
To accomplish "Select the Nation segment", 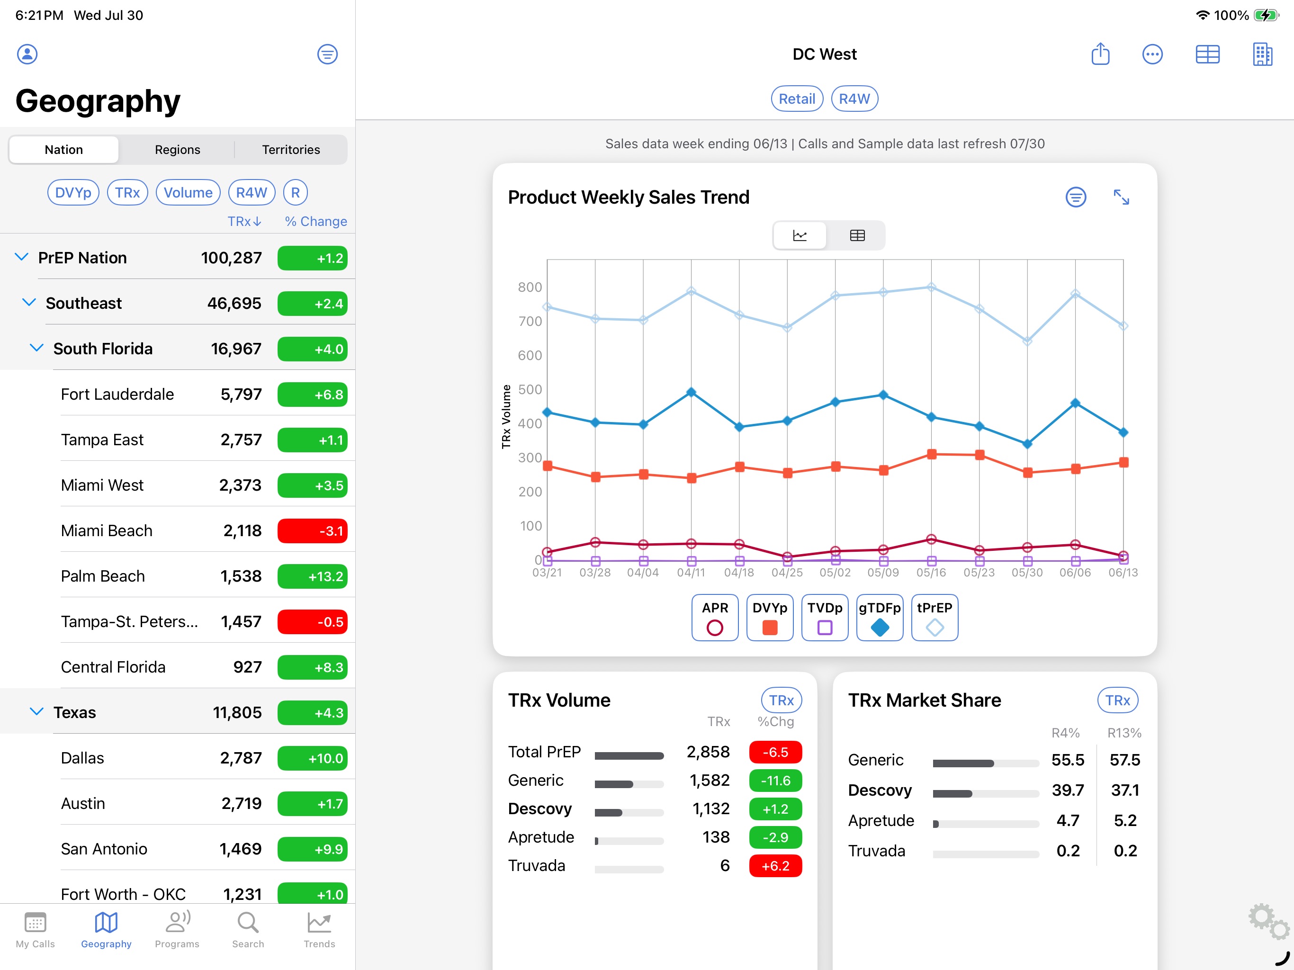I will point(64,150).
